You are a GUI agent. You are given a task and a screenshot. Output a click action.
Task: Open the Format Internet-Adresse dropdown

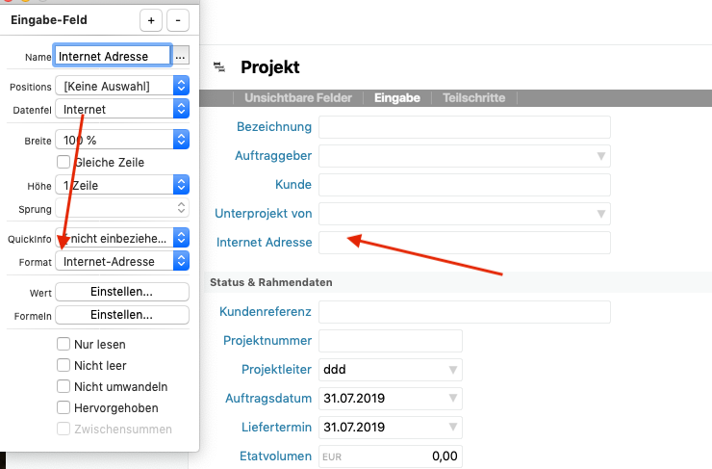tap(180, 261)
